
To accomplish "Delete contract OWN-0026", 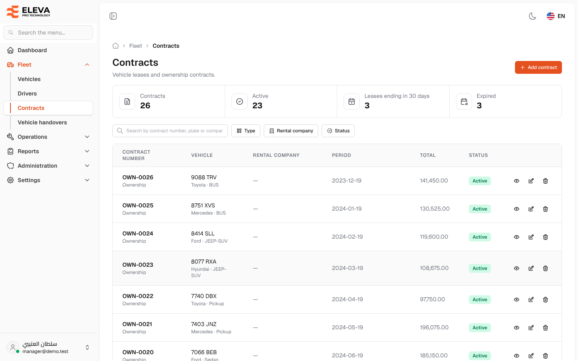I will pos(545,181).
